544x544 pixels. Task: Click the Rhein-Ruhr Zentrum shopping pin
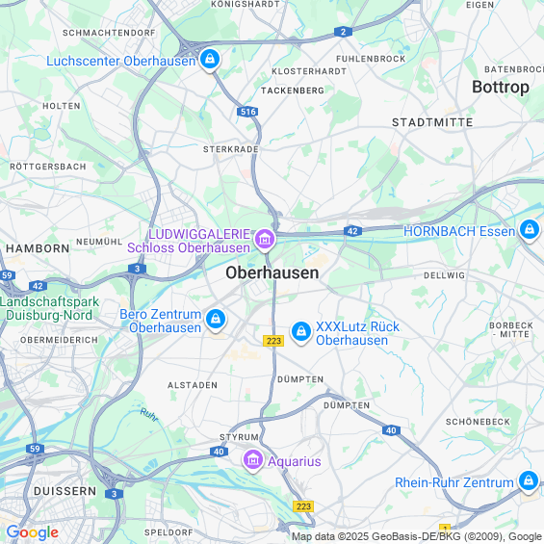(x=529, y=480)
